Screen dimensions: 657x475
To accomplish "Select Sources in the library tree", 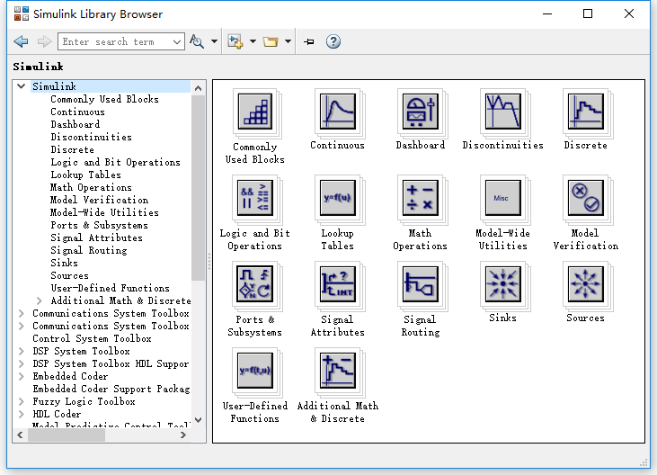I will coord(69,275).
